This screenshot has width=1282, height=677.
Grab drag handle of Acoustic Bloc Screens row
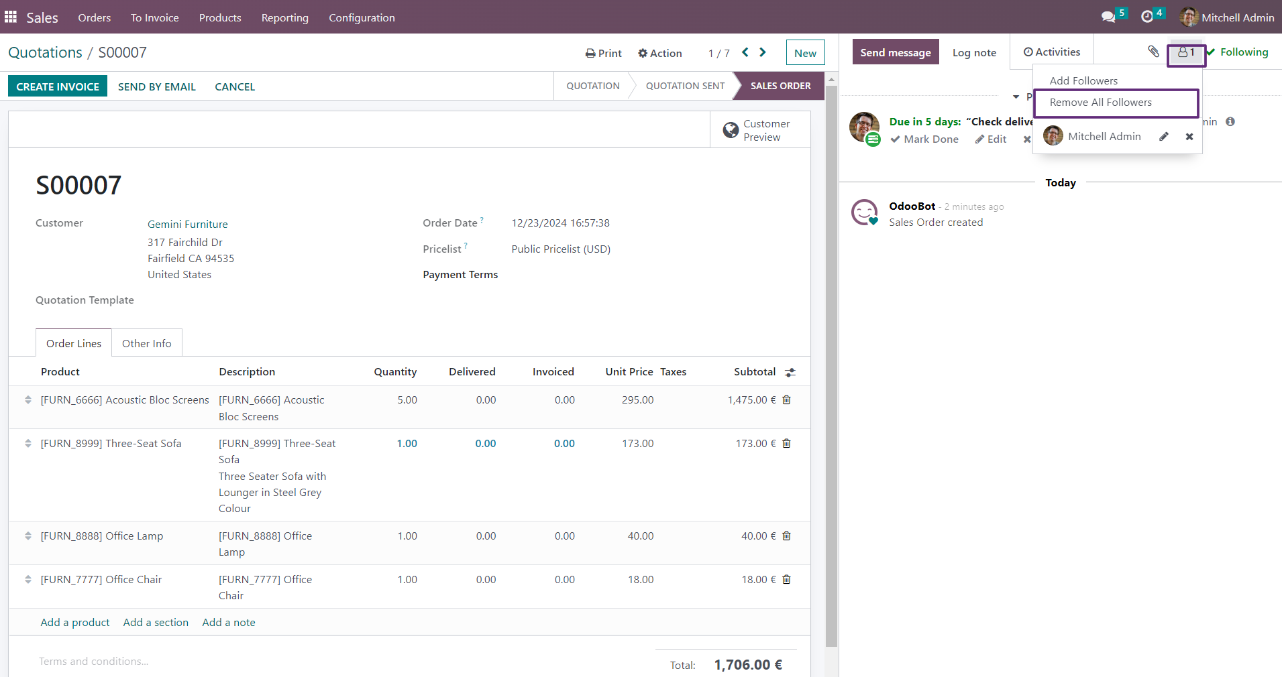tap(28, 399)
